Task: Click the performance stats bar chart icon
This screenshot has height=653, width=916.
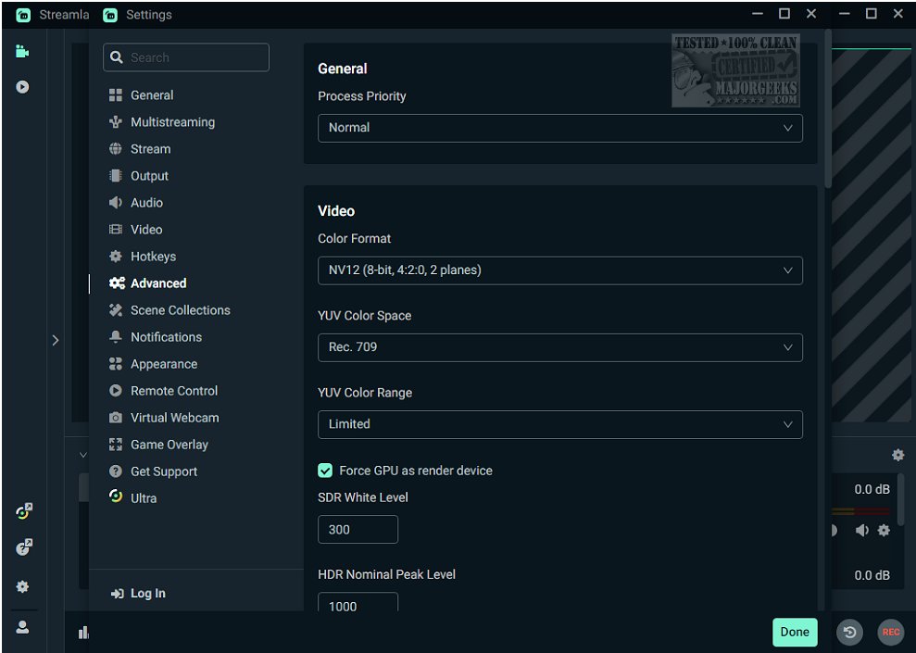Action: [x=83, y=633]
